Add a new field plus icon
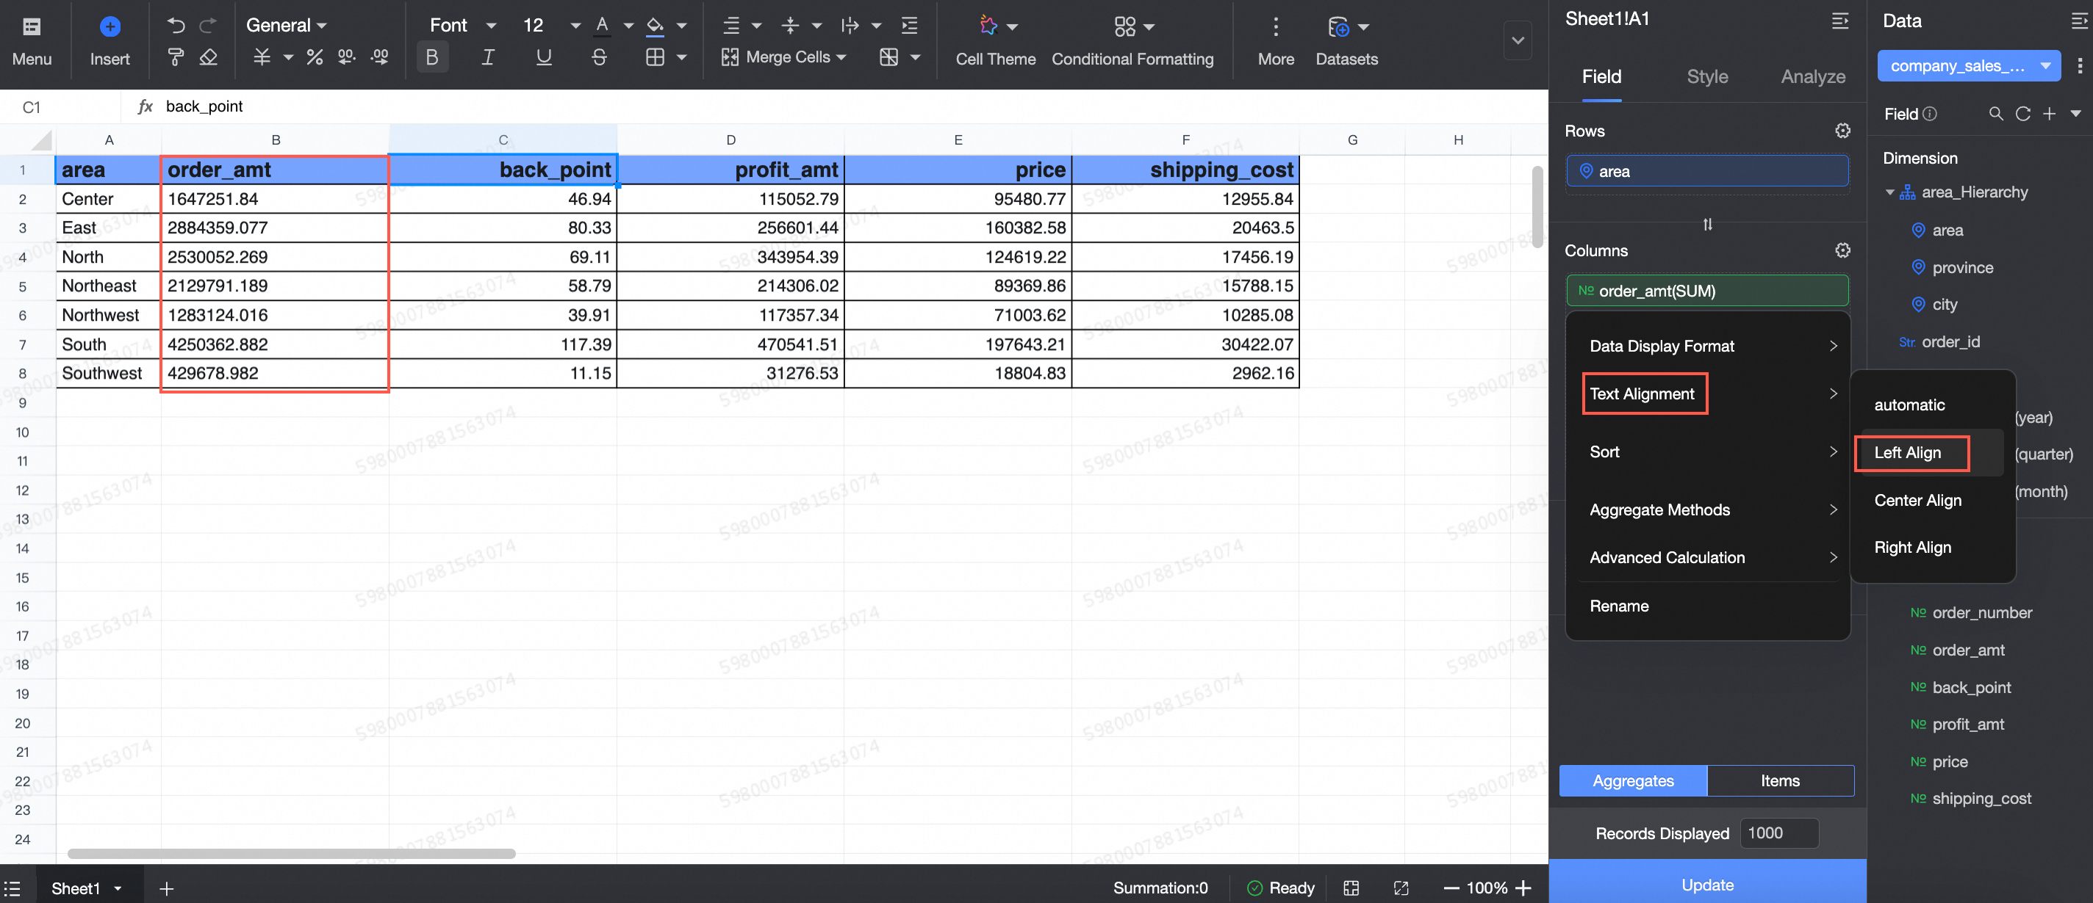2093x903 pixels. [x=2049, y=114]
